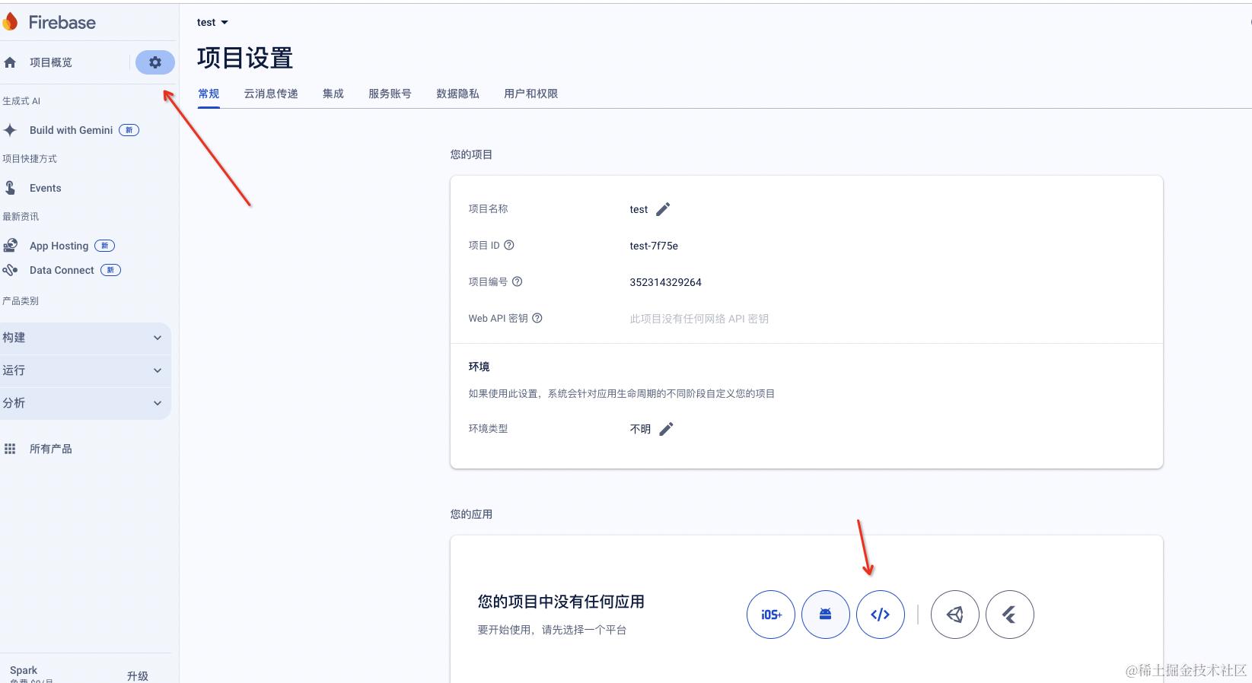
Task: Add a Web app with code icon
Action: [x=881, y=615]
